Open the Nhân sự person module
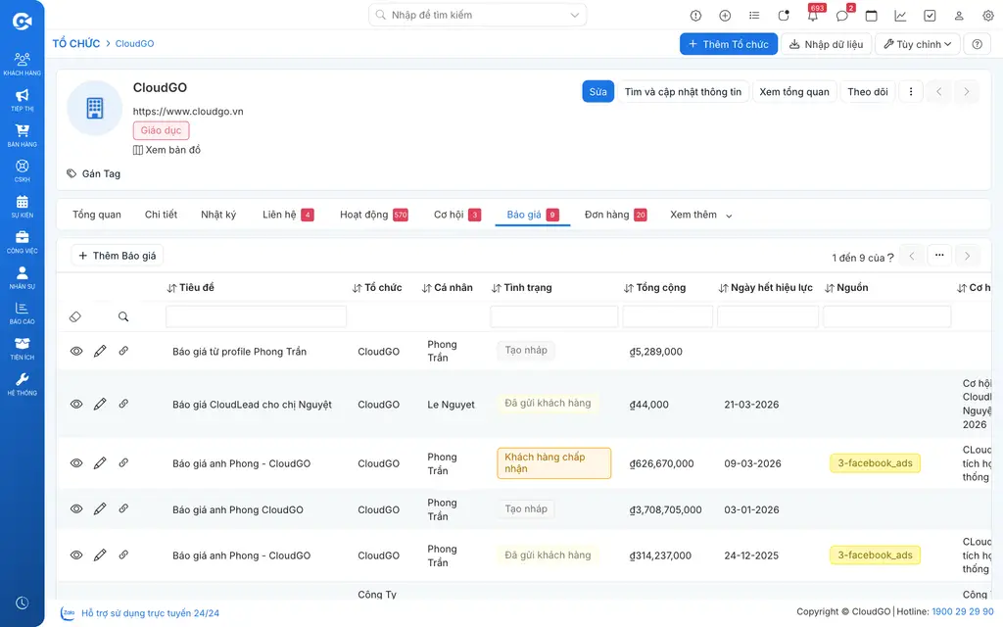 (x=22, y=277)
